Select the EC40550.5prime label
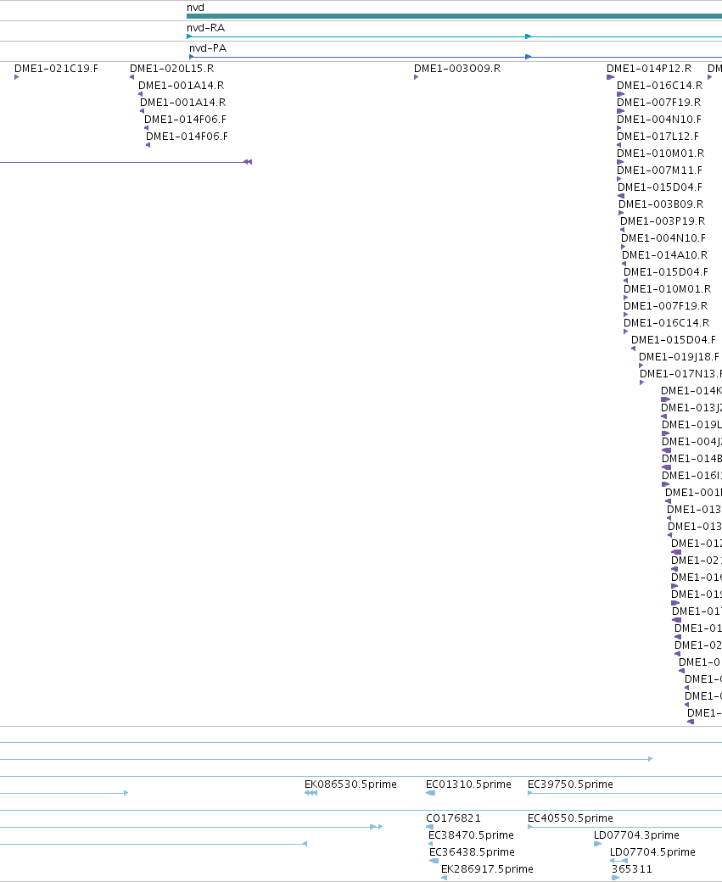Image resolution: width=722 pixels, height=882 pixels. [570, 818]
